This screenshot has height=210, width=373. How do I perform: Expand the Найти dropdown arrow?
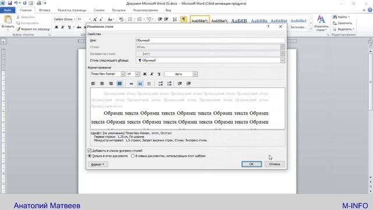pos(349,17)
